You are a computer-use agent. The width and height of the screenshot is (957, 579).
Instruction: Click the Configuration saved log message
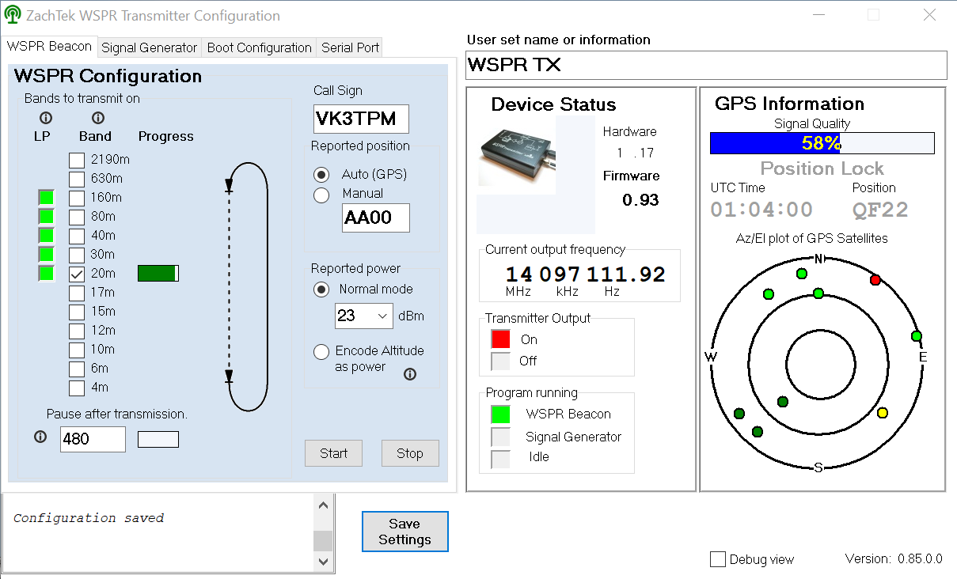pyautogui.click(x=89, y=518)
